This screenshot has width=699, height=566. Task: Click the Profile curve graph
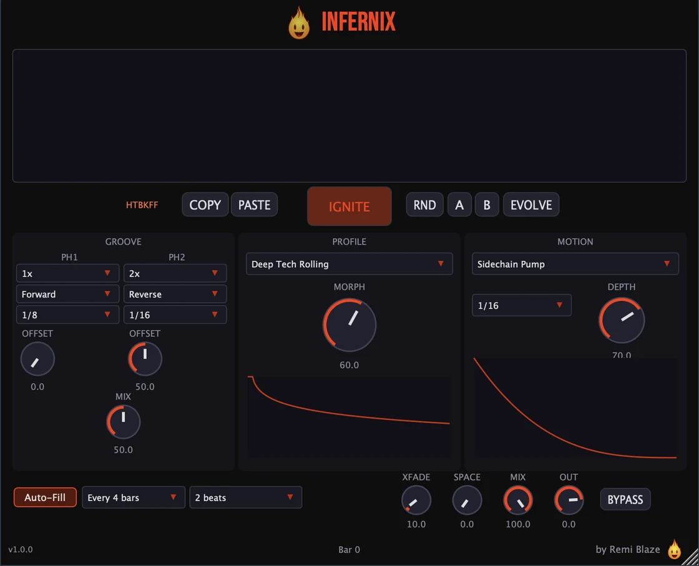(x=349, y=417)
